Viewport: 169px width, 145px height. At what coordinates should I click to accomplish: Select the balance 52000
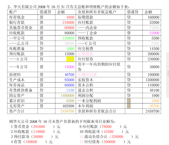[154, 22]
